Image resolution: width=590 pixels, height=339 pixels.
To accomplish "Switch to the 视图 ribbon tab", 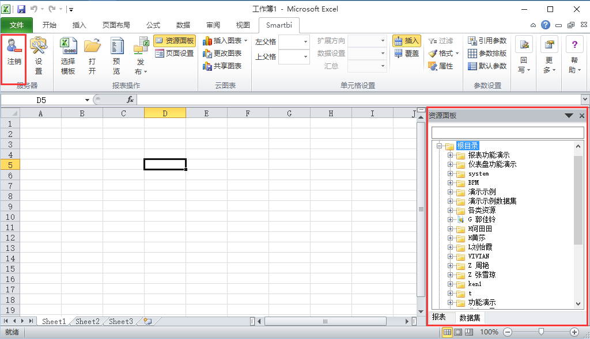I will click(x=243, y=25).
